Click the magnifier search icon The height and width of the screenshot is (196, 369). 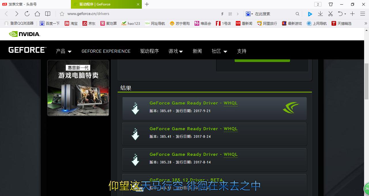click(x=298, y=14)
